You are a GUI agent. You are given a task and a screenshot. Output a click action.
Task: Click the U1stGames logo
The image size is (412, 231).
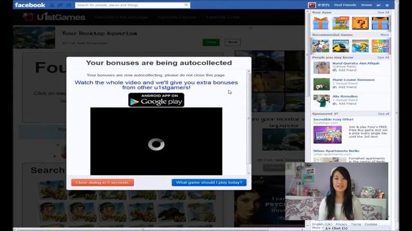point(54,17)
